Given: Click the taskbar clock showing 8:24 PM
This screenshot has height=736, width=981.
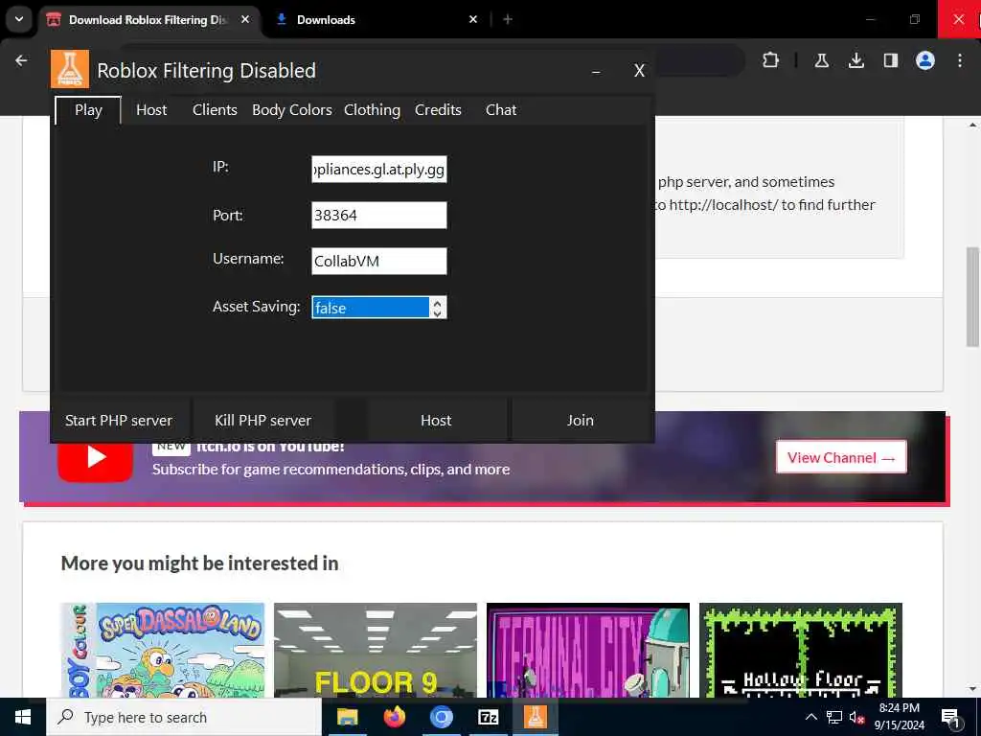Looking at the screenshot, I should (899, 717).
